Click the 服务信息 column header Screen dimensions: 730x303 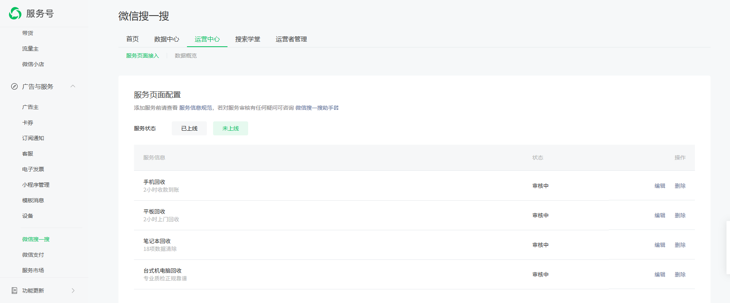(x=154, y=158)
